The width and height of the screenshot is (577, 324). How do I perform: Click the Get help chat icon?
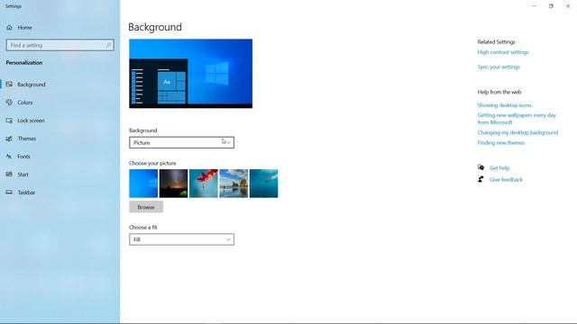(x=481, y=167)
